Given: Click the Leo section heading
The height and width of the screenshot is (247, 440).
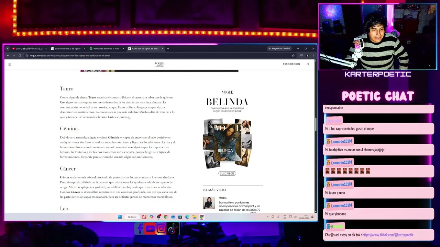Looking at the screenshot, I should [64, 209].
